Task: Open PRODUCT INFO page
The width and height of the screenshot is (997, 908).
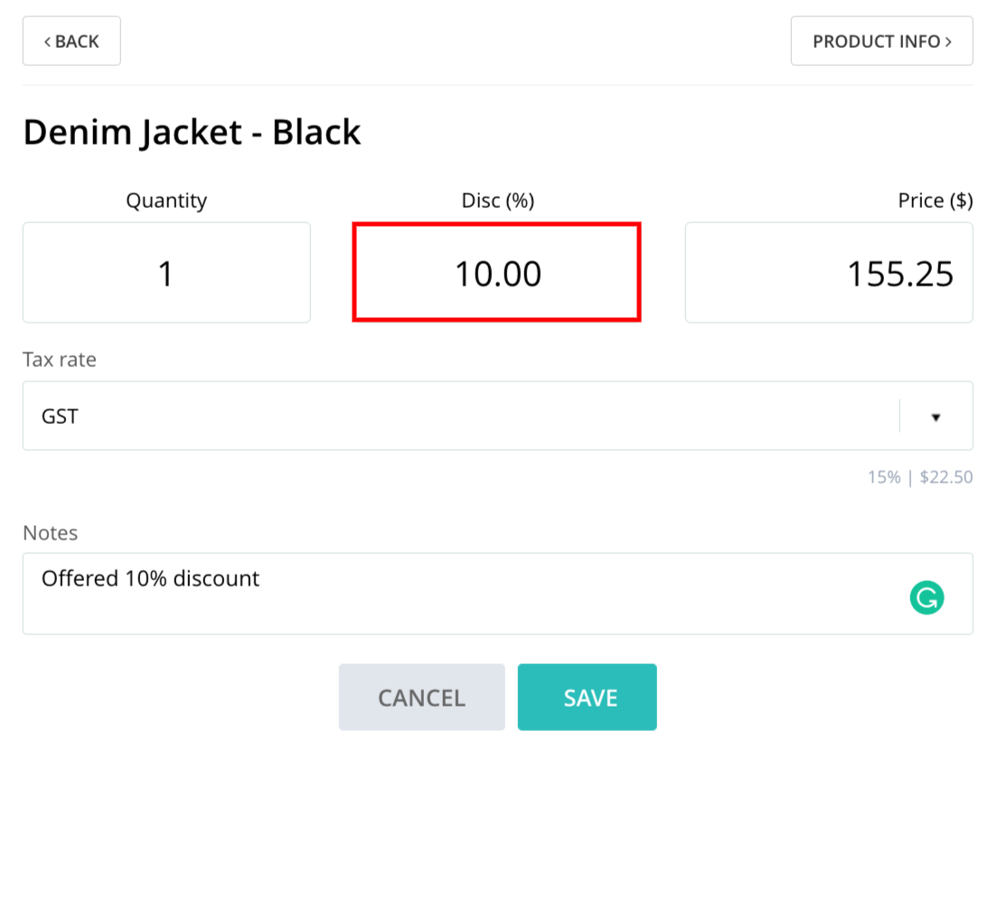Action: point(881,42)
